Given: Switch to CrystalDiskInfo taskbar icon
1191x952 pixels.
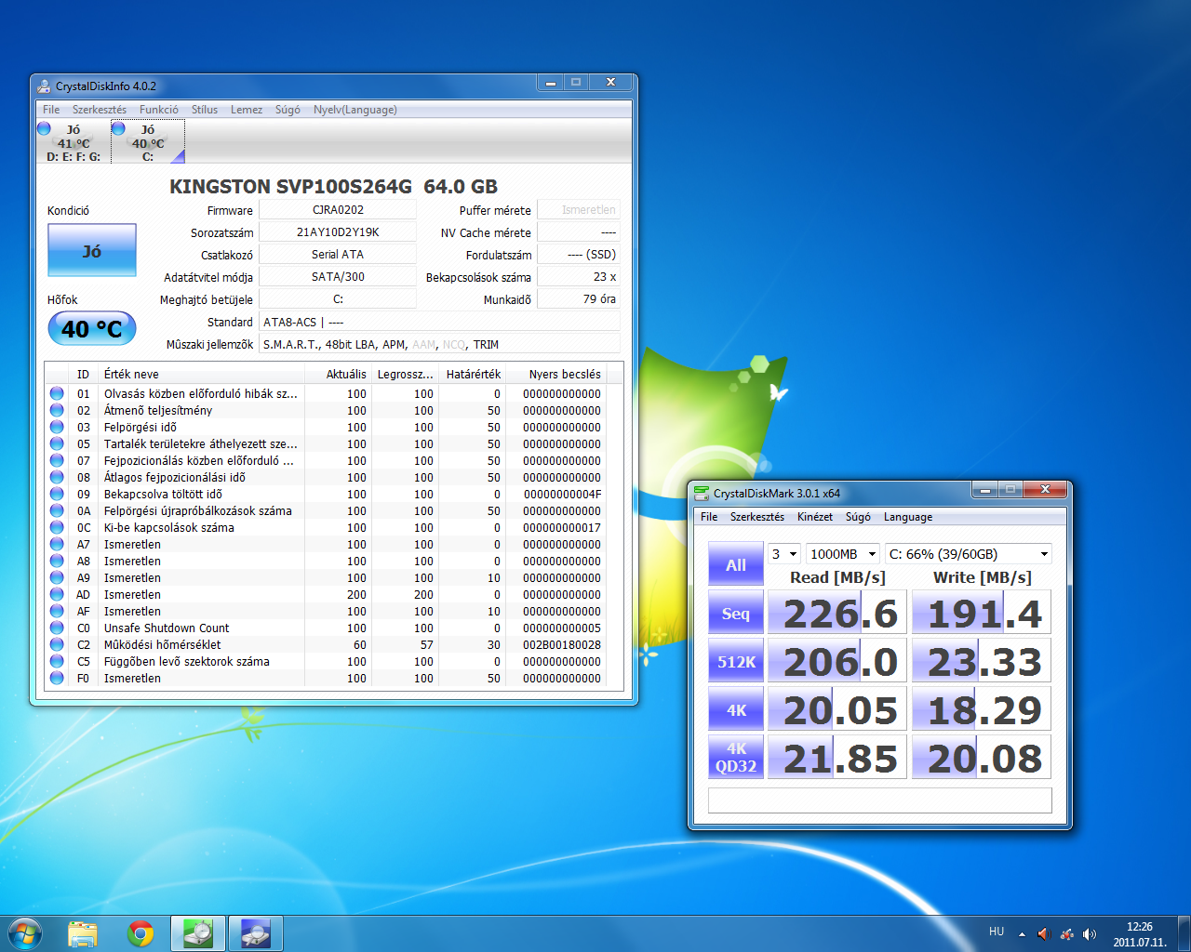Looking at the screenshot, I should [256, 933].
